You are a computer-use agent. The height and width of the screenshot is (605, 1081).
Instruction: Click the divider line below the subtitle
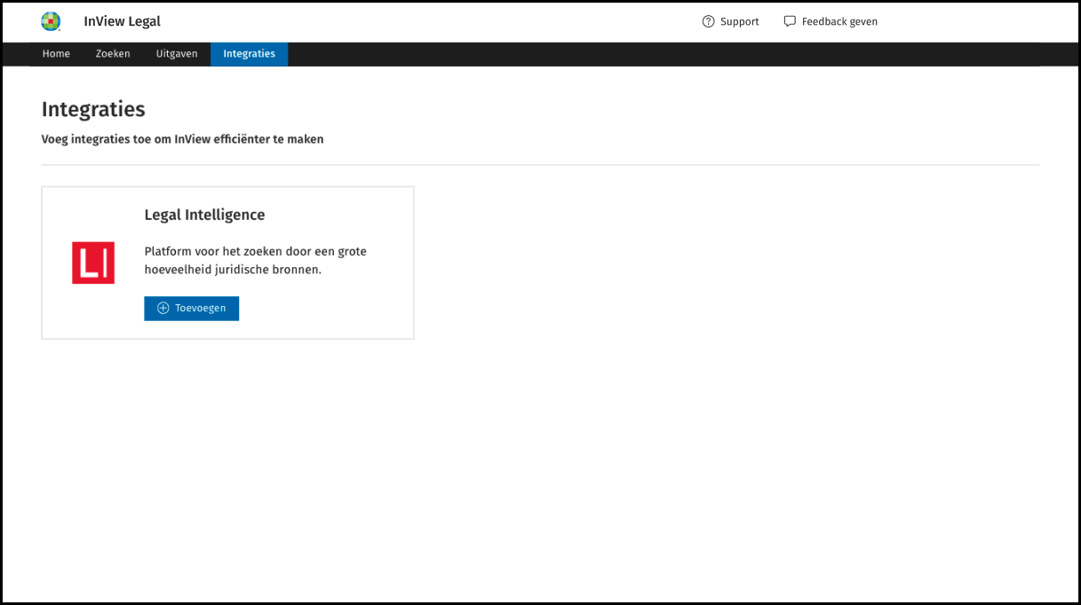click(x=540, y=165)
